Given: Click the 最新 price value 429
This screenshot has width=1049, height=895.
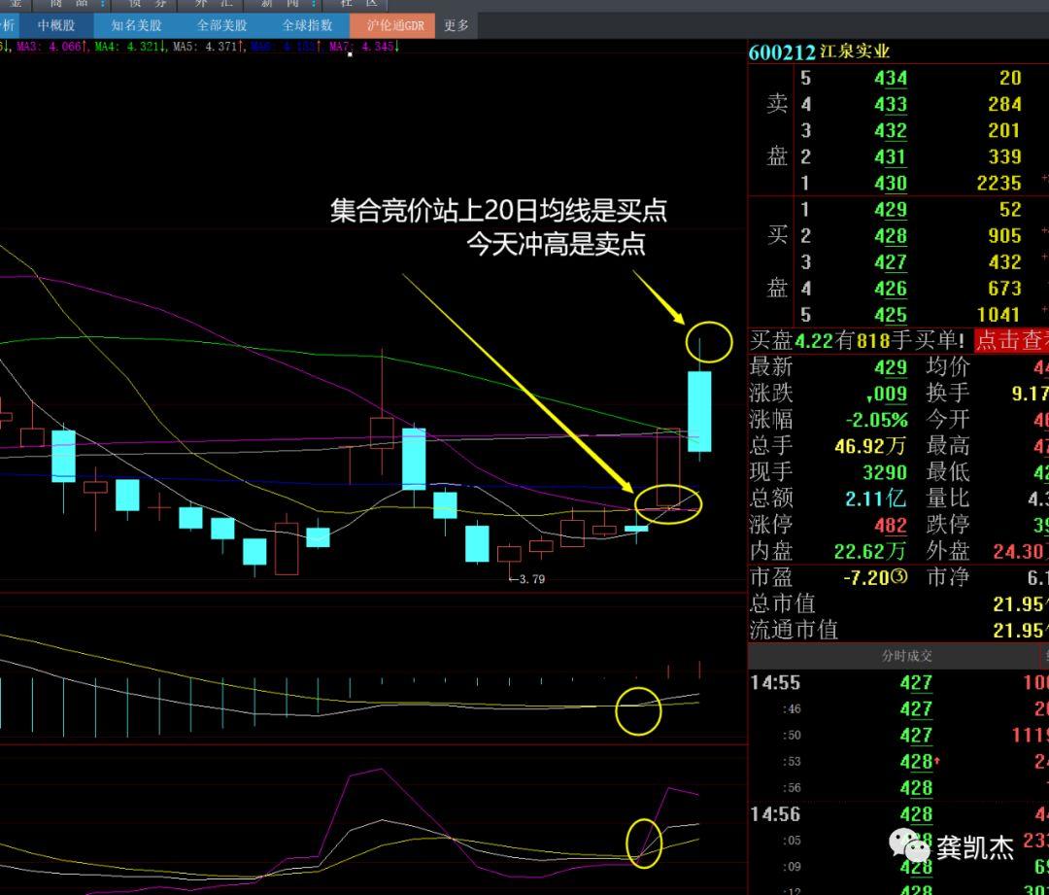Looking at the screenshot, I should [891, 367].
